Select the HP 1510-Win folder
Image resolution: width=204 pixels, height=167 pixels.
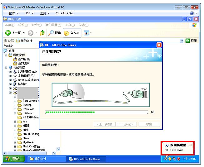(x=31, y=117)
